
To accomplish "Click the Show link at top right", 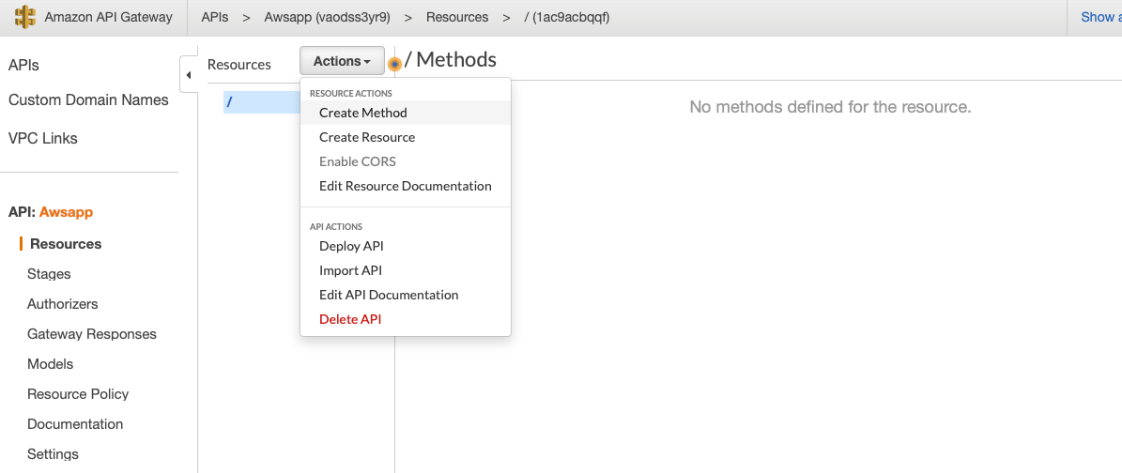I will 1100,17.
